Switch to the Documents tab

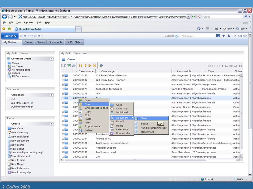[56, 42]
